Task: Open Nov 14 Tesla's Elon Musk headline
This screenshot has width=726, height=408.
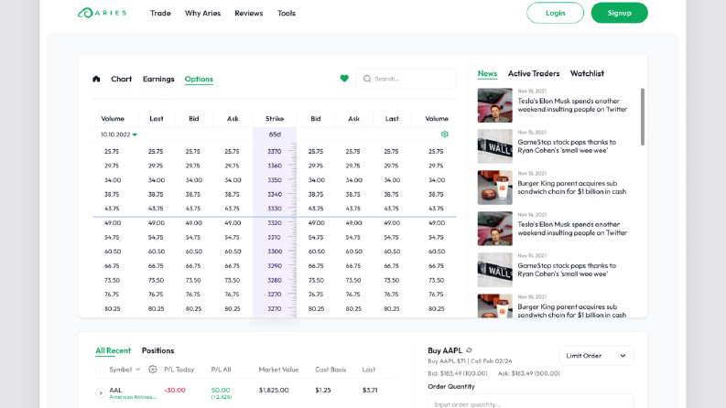Action: coord(572,229)
